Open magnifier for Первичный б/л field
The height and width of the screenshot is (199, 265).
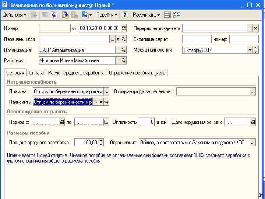pyautogui.click(x=124, y=39)
